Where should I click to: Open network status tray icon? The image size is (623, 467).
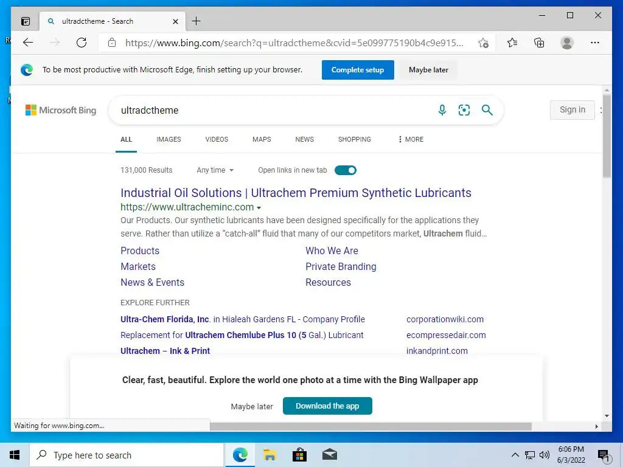coord(530,455)
